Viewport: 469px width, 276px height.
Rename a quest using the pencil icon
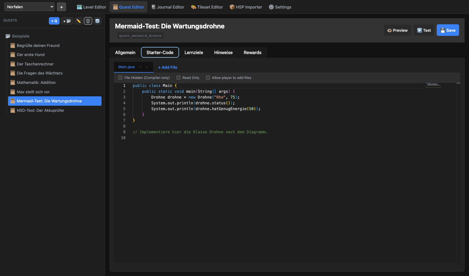tap(78, 21)
